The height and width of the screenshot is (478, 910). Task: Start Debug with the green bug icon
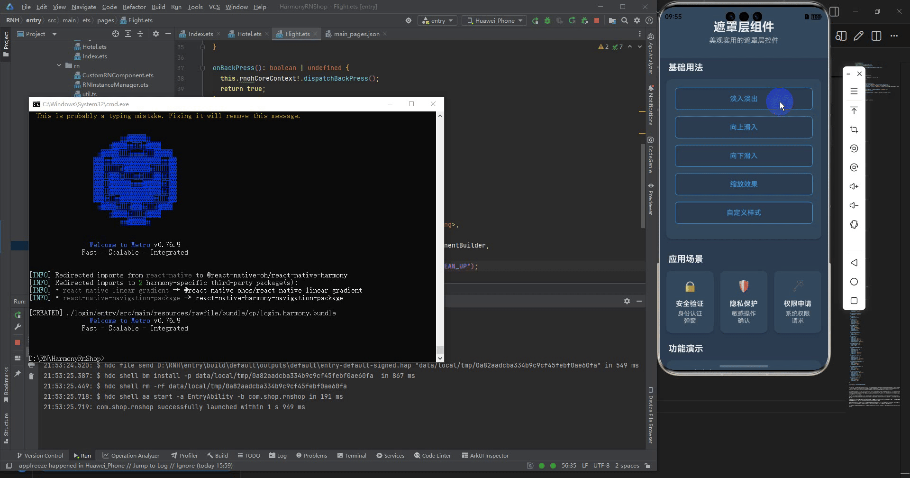coord(547,20)
